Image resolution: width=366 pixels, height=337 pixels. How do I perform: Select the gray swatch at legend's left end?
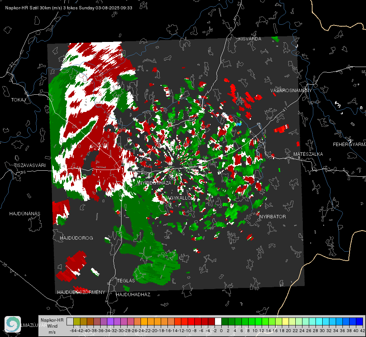coord(70,322)
